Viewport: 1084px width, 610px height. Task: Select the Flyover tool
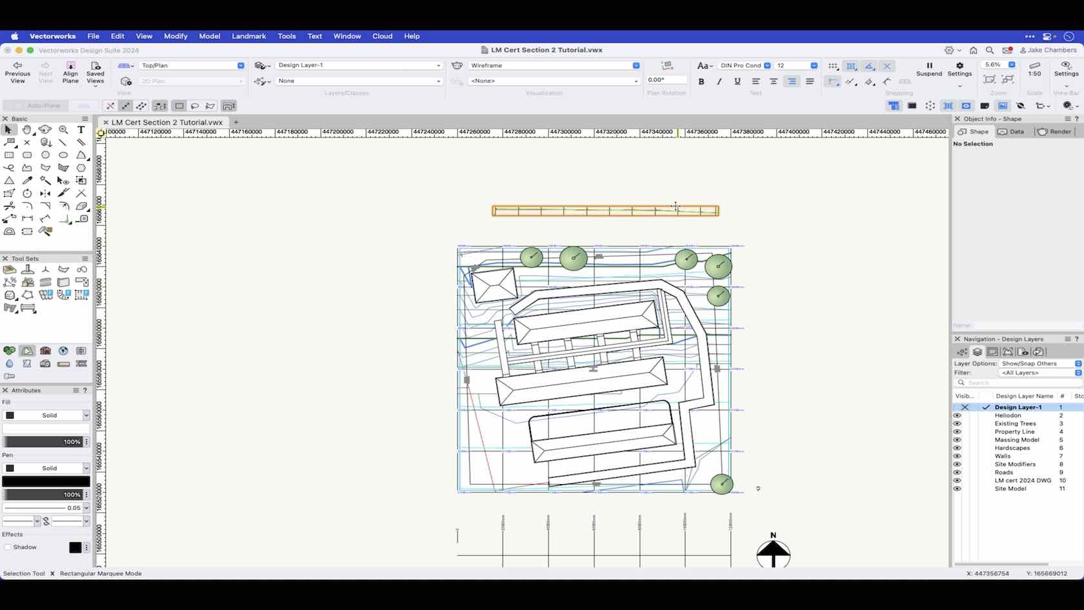[x=45, y=130]
